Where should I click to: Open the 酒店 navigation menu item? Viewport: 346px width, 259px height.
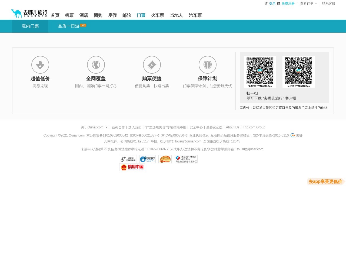(84, 15)
